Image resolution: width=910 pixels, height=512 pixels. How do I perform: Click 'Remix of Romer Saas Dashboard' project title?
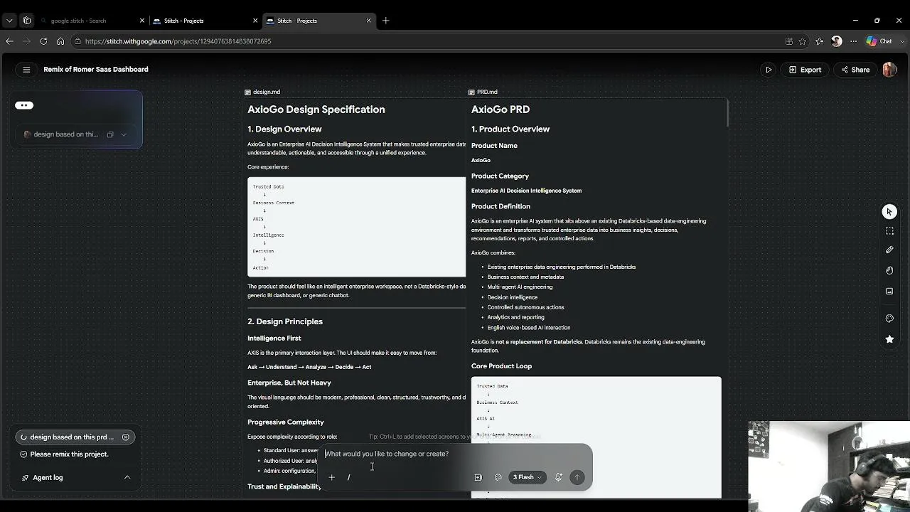(x=96, y=70)
